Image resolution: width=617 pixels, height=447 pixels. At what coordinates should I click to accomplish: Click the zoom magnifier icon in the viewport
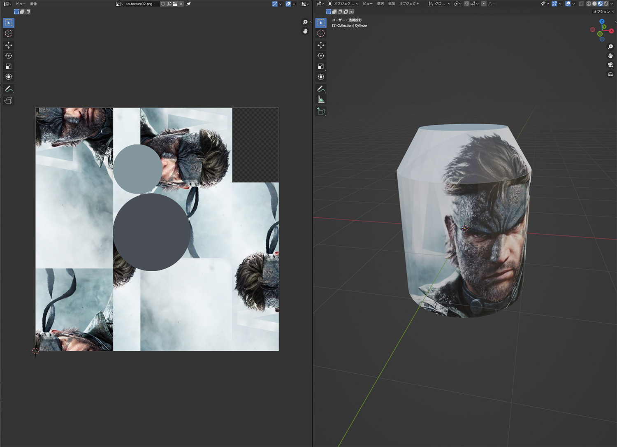[610, 47]
